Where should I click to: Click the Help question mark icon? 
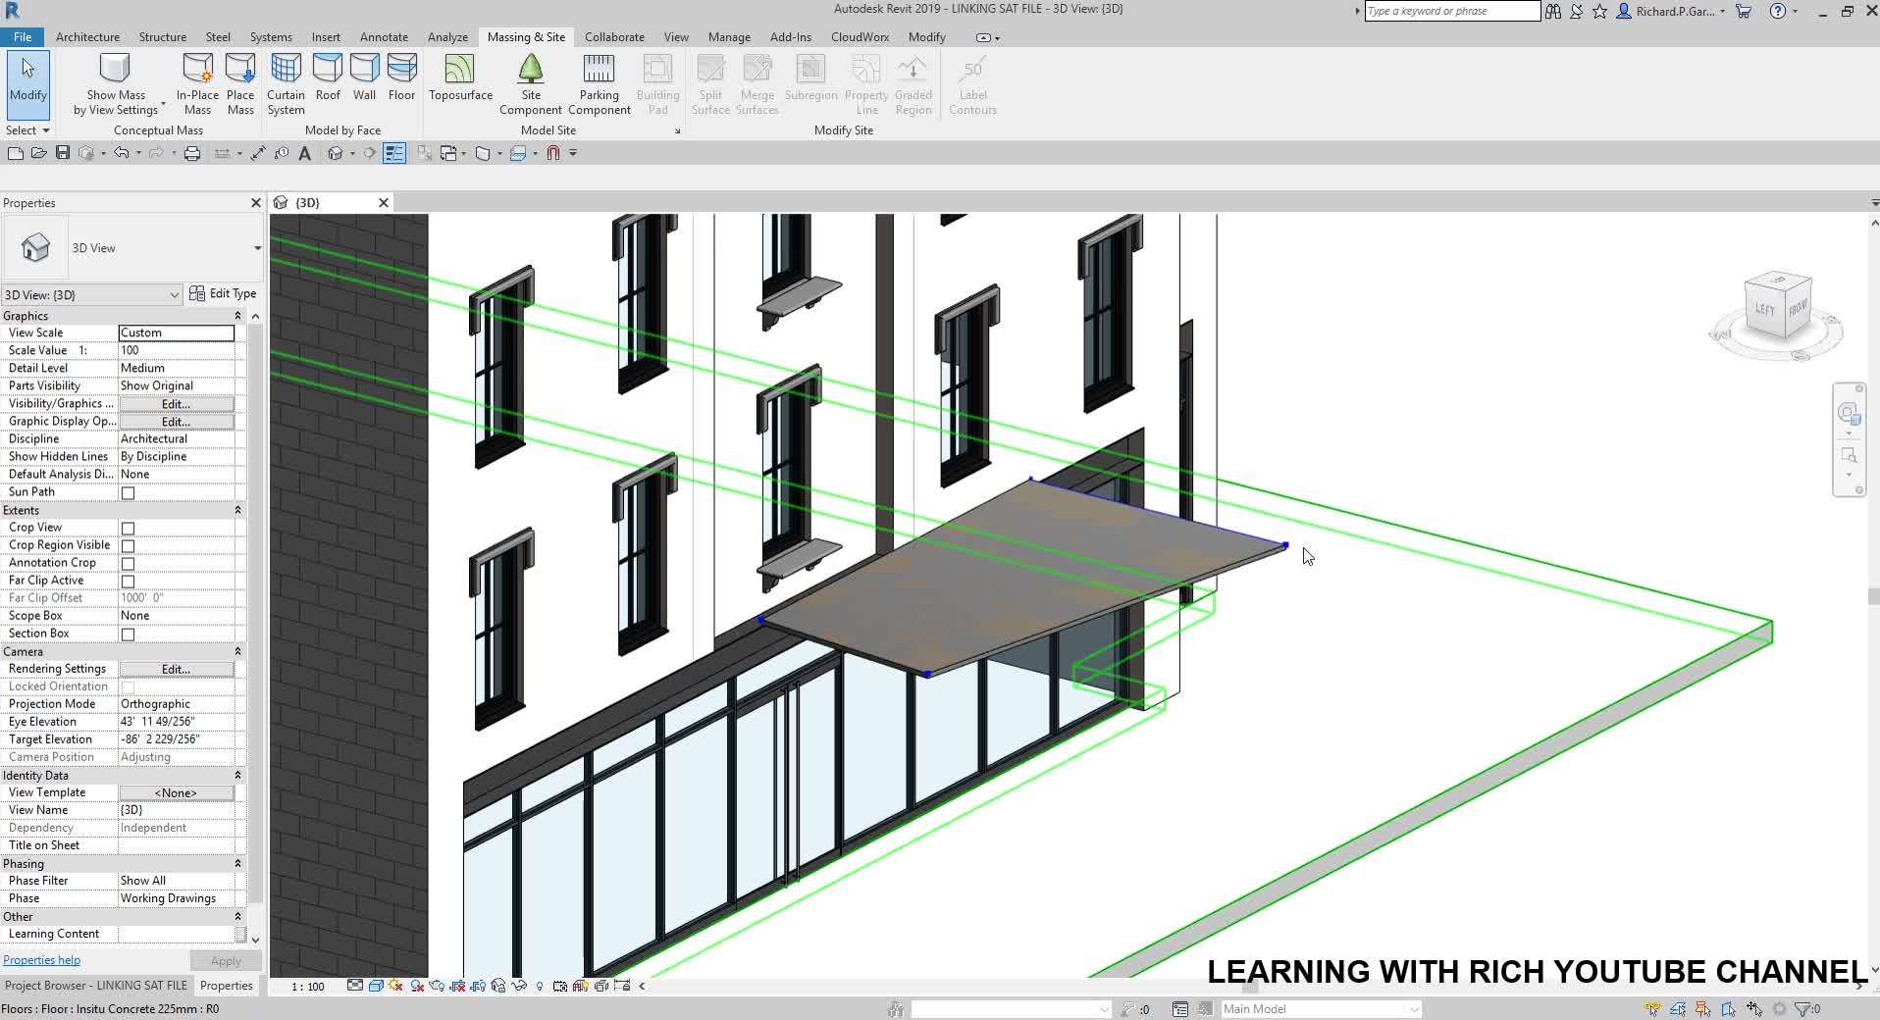[1777, 12]
